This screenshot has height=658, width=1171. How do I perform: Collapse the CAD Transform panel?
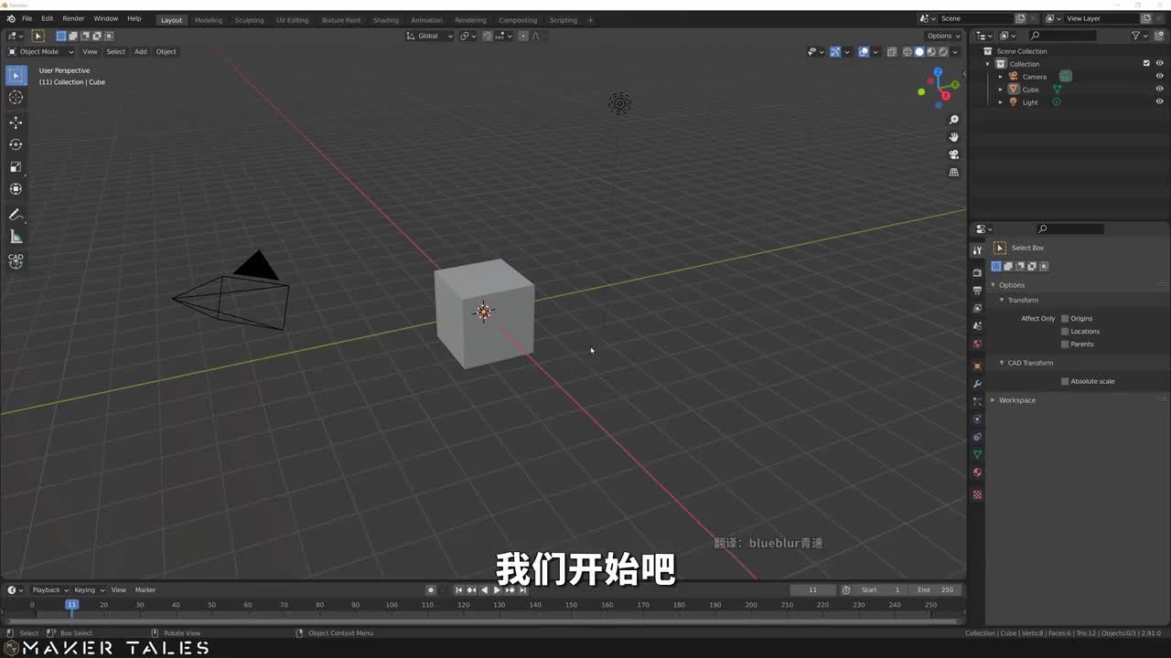click(x=1002, y=363)
